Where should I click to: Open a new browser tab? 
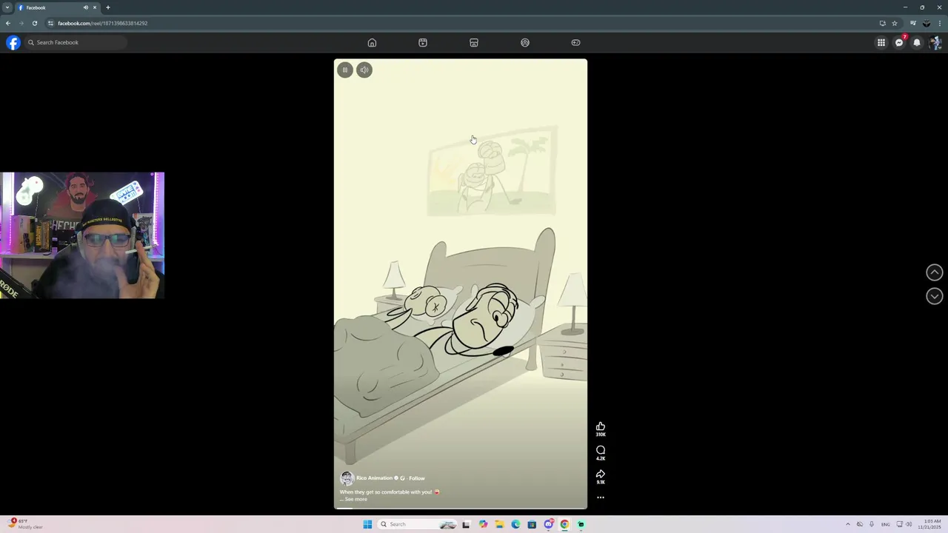pyautogui.click(x=108, y=7)
